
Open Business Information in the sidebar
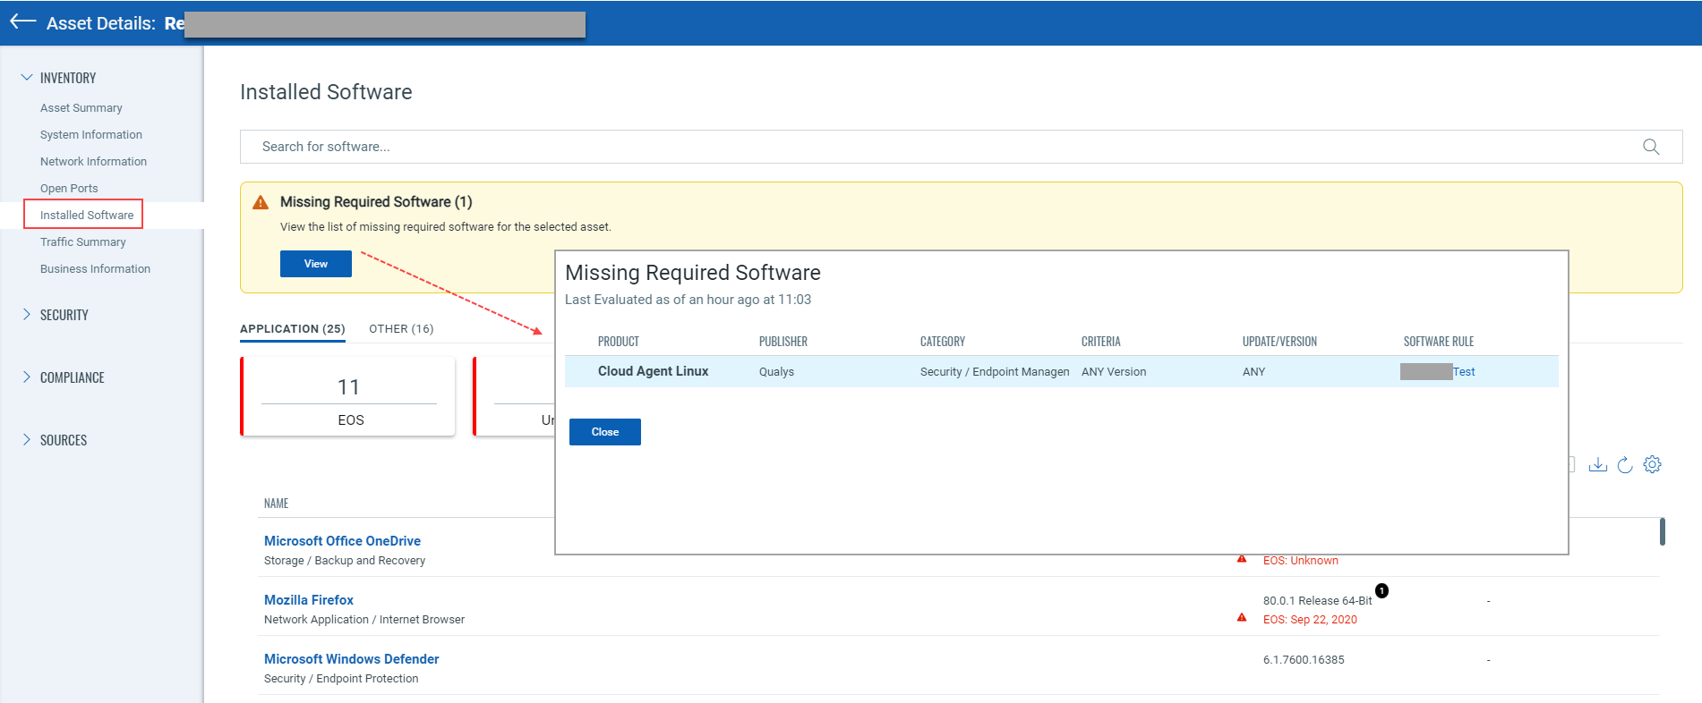pos(95,268)
